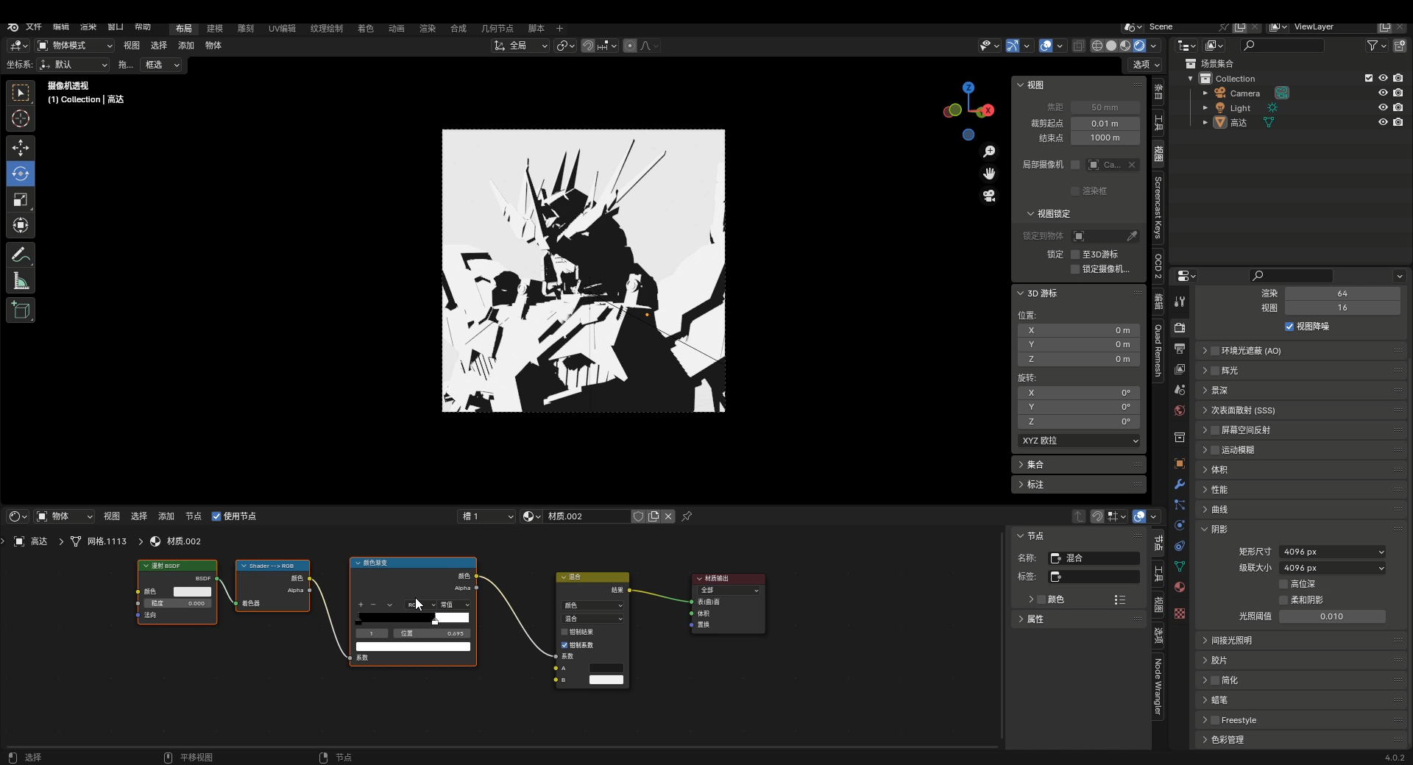Click the viewport zoom magnifier icon
The height and width of the screenshot is (765, 1413).
coord(989,151)
